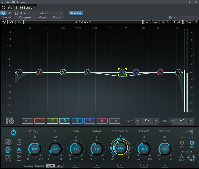Viewport: 199px width, 169px height.
Task: Click the Compare button
Action: (25, 17)
